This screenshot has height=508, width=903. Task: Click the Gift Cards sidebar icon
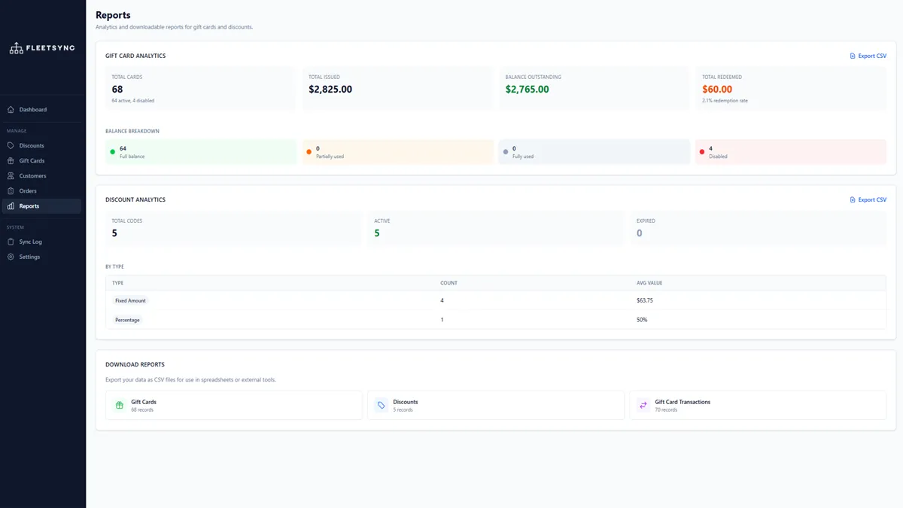(x=11, y=161)
